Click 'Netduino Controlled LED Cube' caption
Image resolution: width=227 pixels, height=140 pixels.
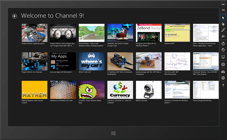[61, 100]
